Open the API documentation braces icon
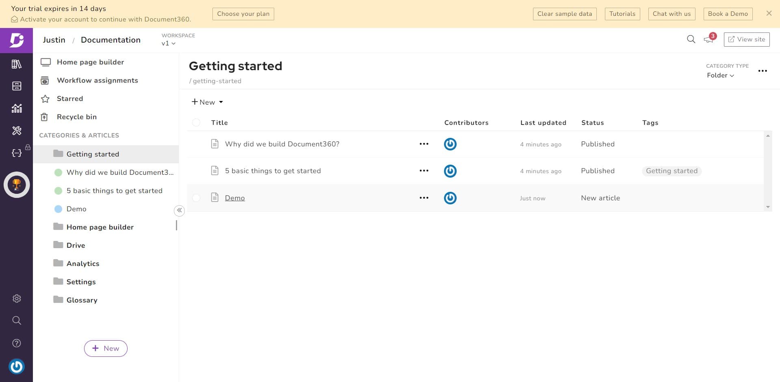 coord(16,153)
